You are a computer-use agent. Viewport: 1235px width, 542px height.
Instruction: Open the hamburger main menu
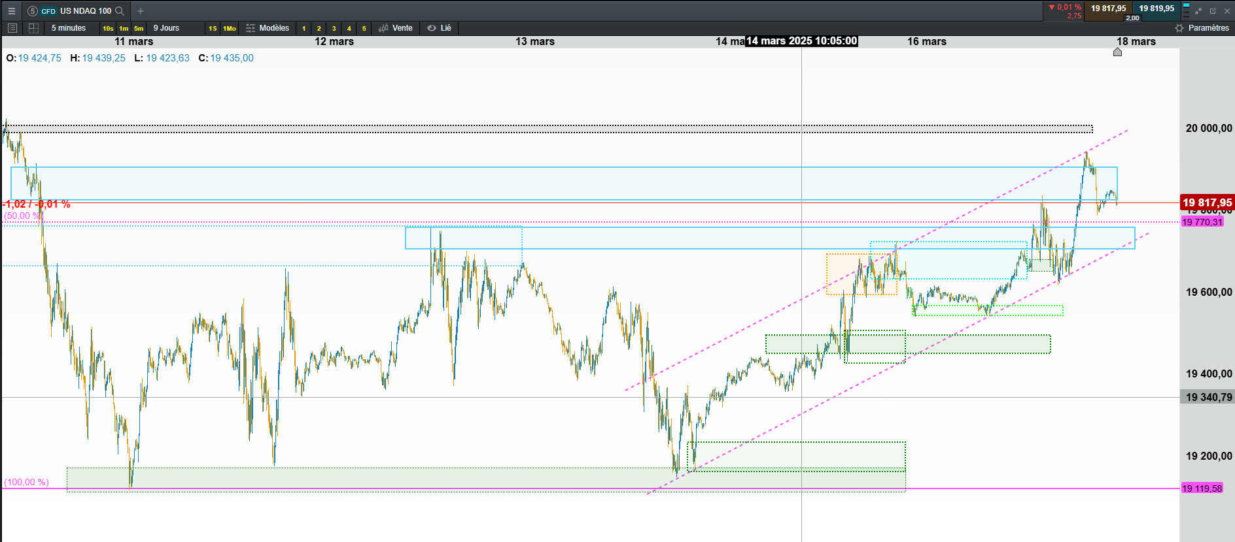[11, 11]
